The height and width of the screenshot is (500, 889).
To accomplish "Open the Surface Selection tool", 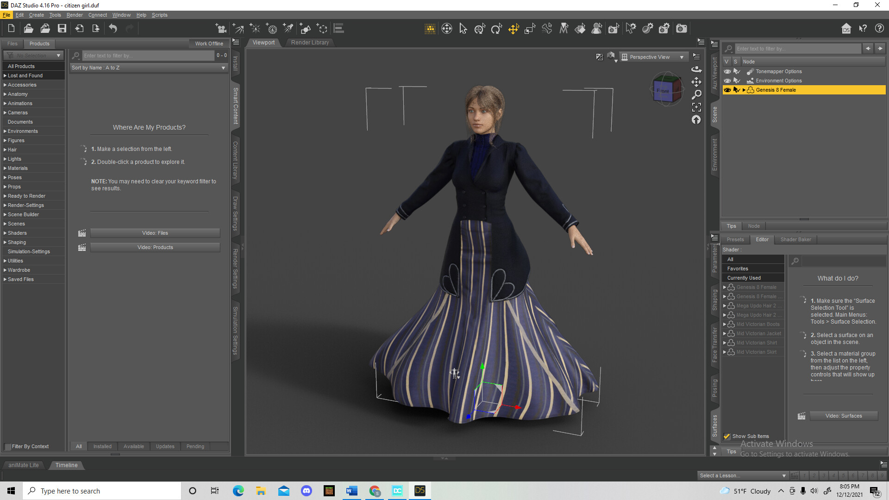I will [x=580, y=28].
